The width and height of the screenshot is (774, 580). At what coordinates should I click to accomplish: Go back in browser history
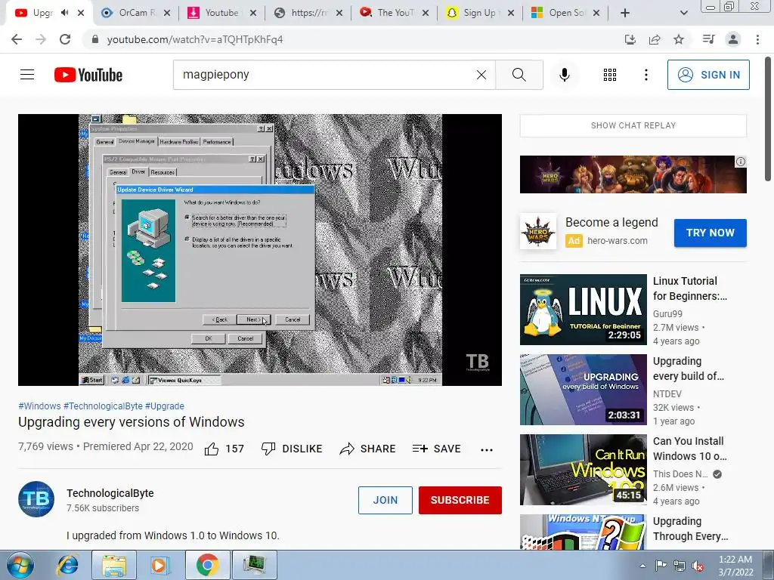(x=17, y=39)
